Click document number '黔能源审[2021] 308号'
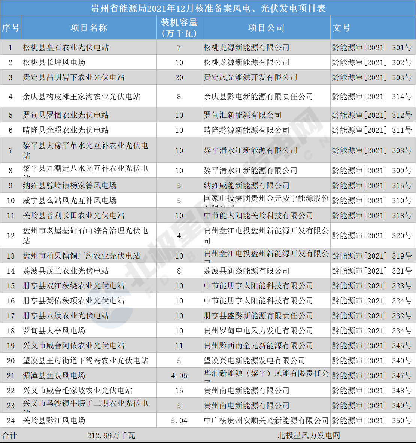 click(x=371, y=150)
